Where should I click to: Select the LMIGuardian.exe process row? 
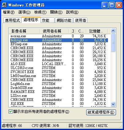pyautogui.click(x=59, y=76)
